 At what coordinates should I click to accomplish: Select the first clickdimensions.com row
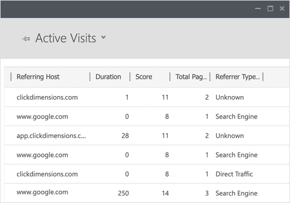[147, 97]
